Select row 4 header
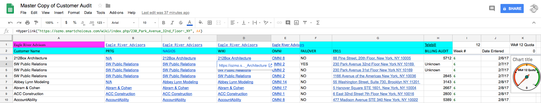This screenshot has width=541, height=103. [6, 64]
